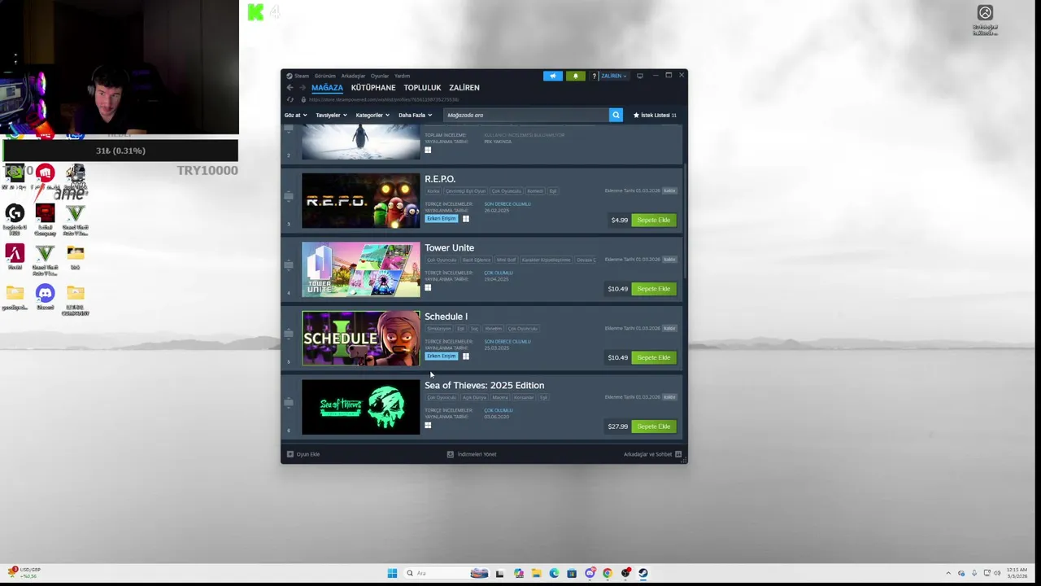Open the Arkadaşlar ve Sohbet chat icon
This screenshot has width=1041, height=586.
pyautogui.click(x=678, y=454)
